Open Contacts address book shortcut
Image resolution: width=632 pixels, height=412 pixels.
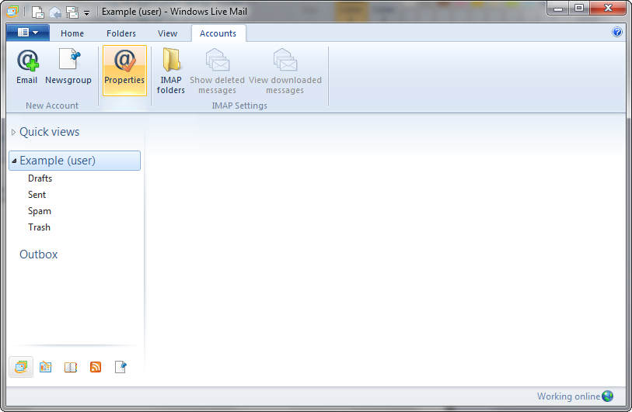click(x=71, y=367)
